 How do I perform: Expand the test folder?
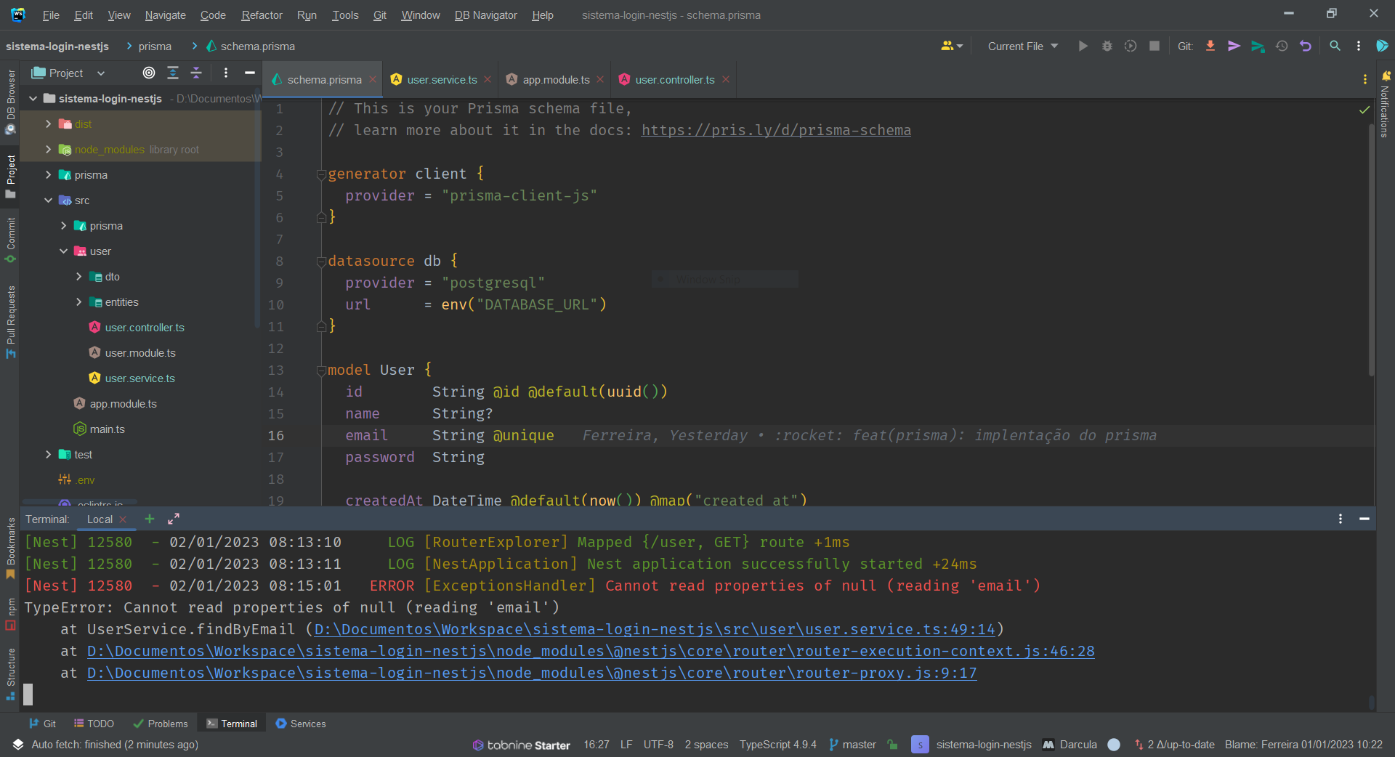(x=48, y=455)
